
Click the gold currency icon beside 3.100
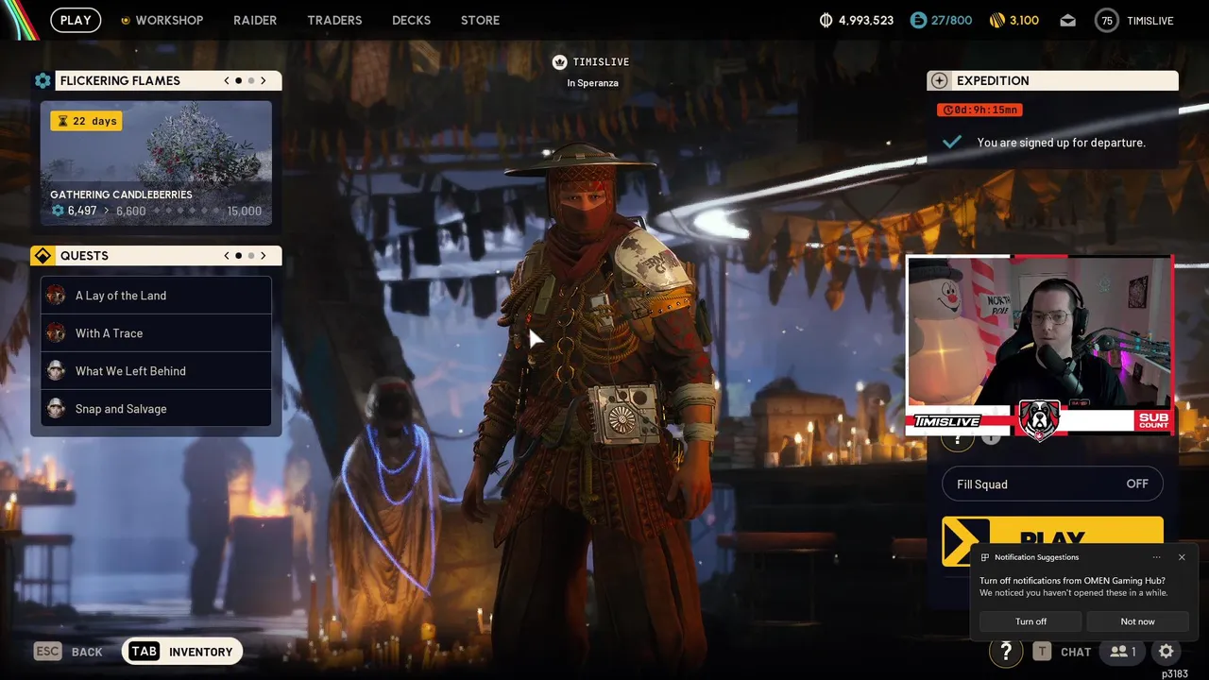(x=996, y=20)
